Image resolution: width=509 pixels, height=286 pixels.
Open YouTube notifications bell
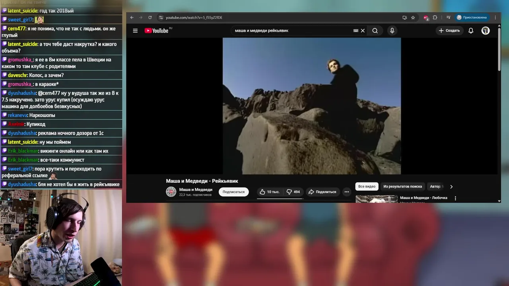(471, 31)
